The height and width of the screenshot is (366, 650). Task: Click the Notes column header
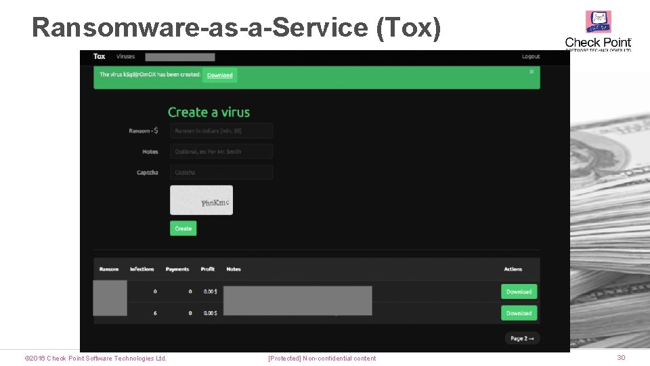pos(234,269)
